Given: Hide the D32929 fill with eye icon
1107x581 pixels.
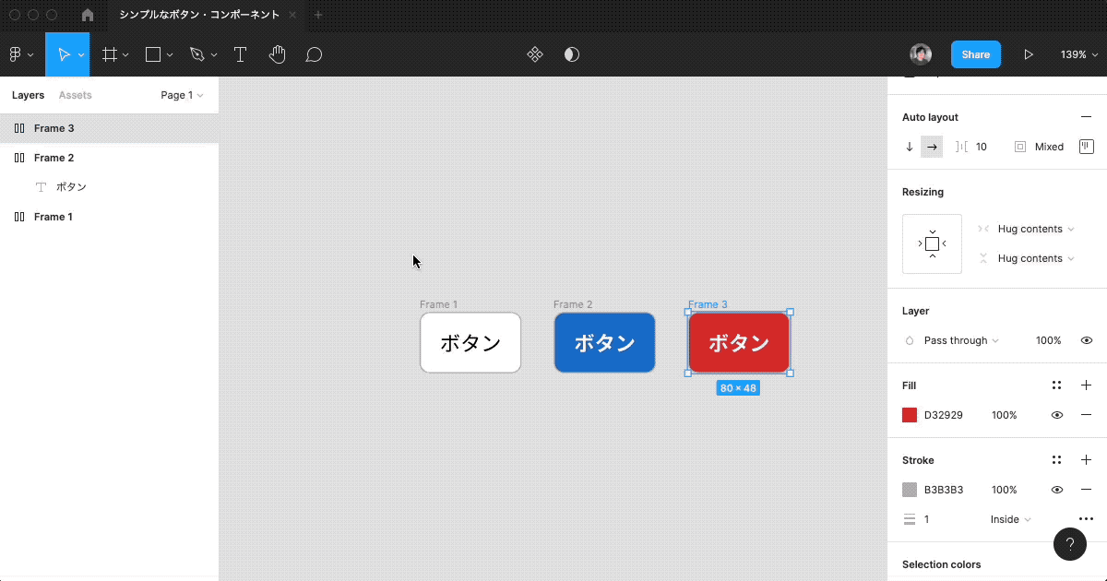Looking at the screenshot, I should coord(1057,415).
